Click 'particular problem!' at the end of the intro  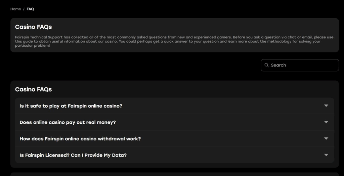click(32, 45)
